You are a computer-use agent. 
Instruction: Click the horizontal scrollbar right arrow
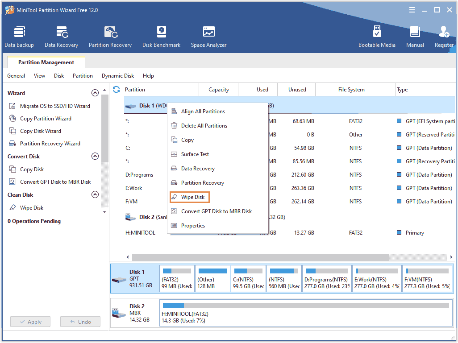click(x=451, y=257)
